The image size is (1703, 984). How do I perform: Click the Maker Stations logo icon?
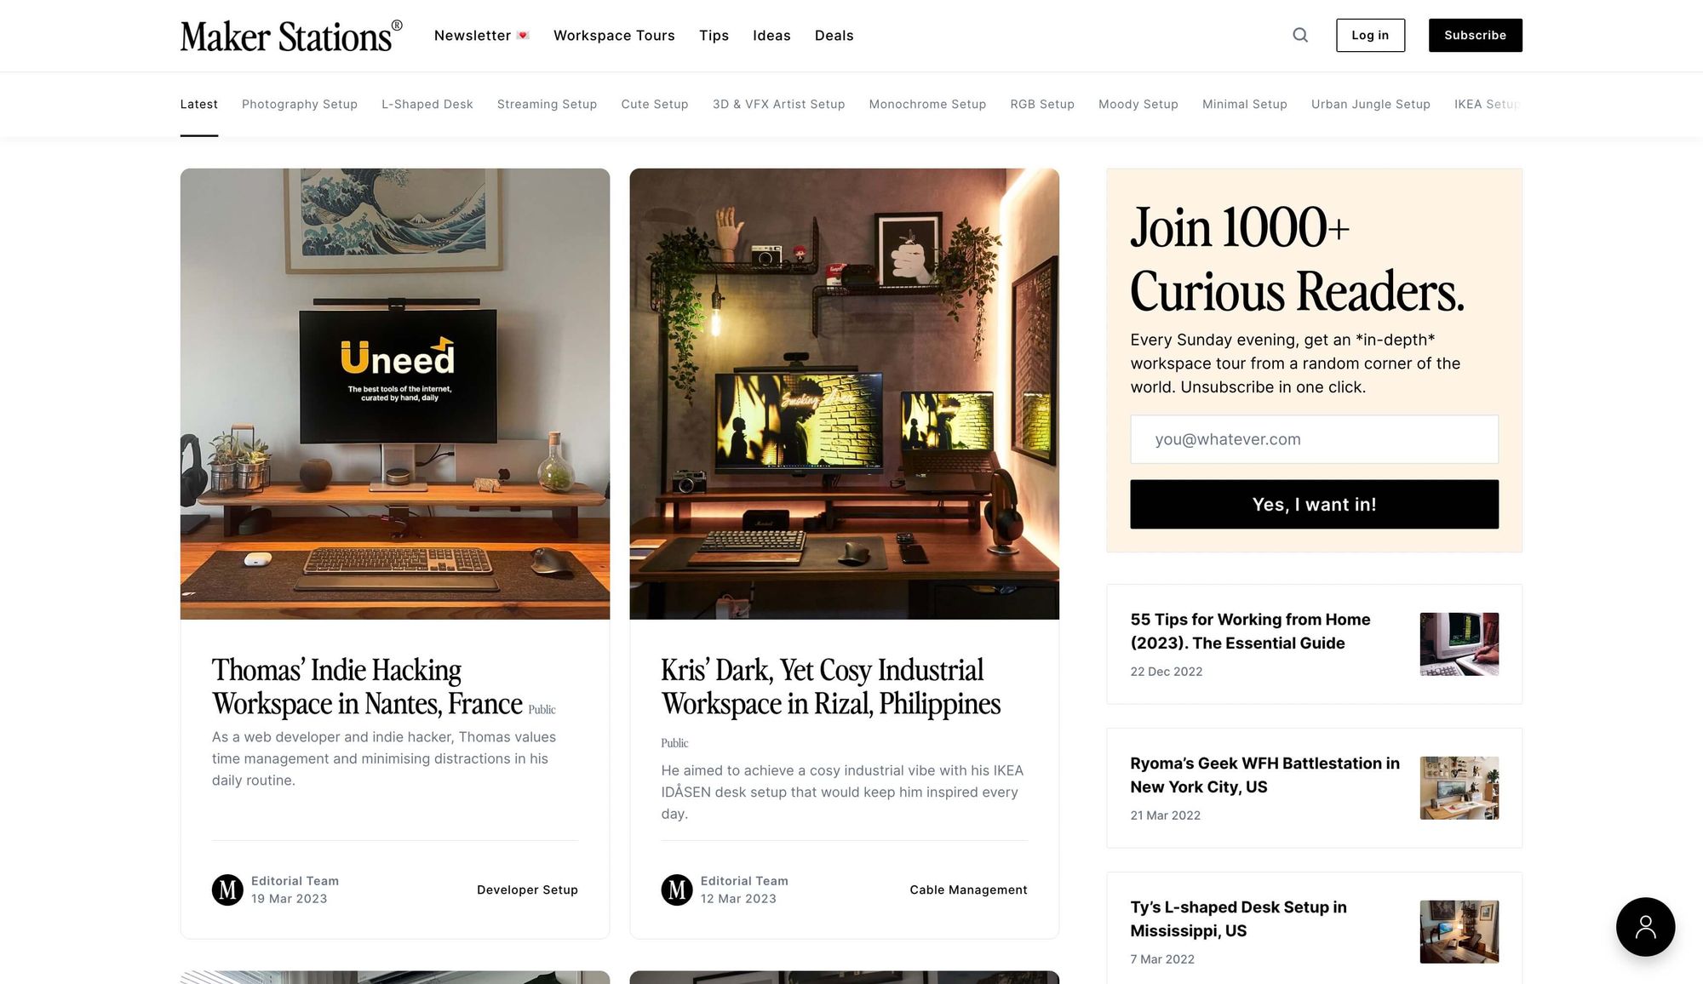[x=290, y=35]
